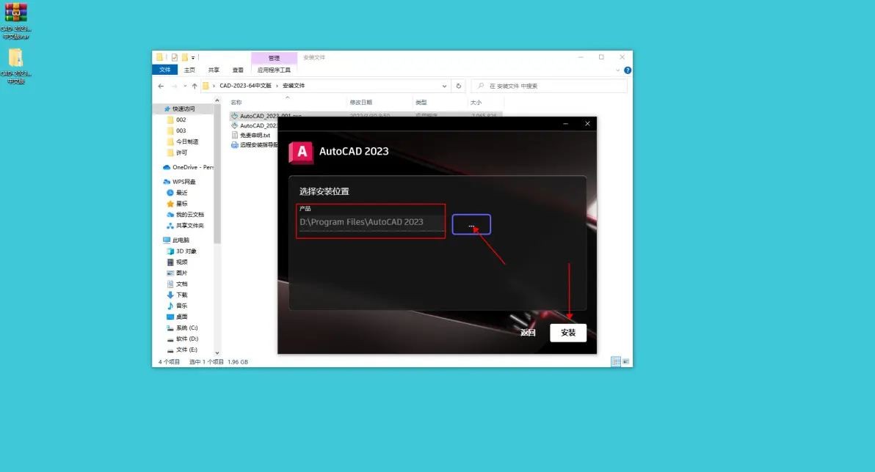Expand the address bar history dropdown
The height and width of the screenshot is (472, 875).
(x=444, y=86)
